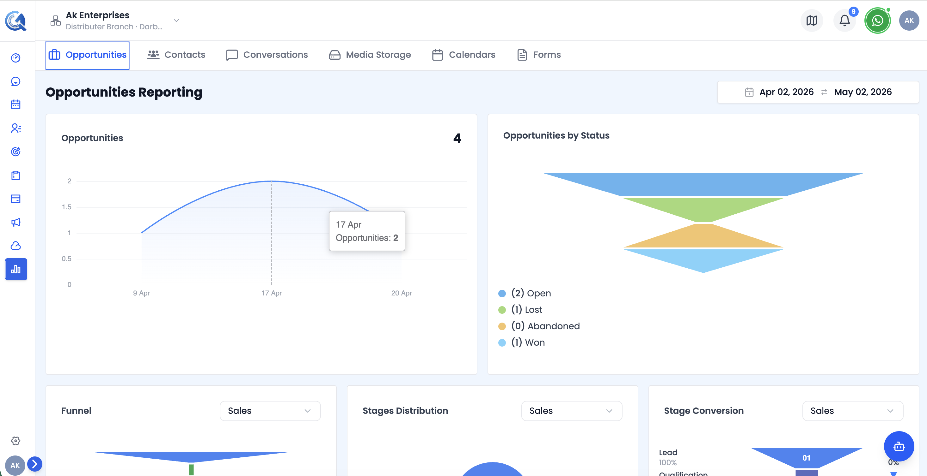Click the Opportunities by Status title
927x476 pixels.
click(556, 135)
